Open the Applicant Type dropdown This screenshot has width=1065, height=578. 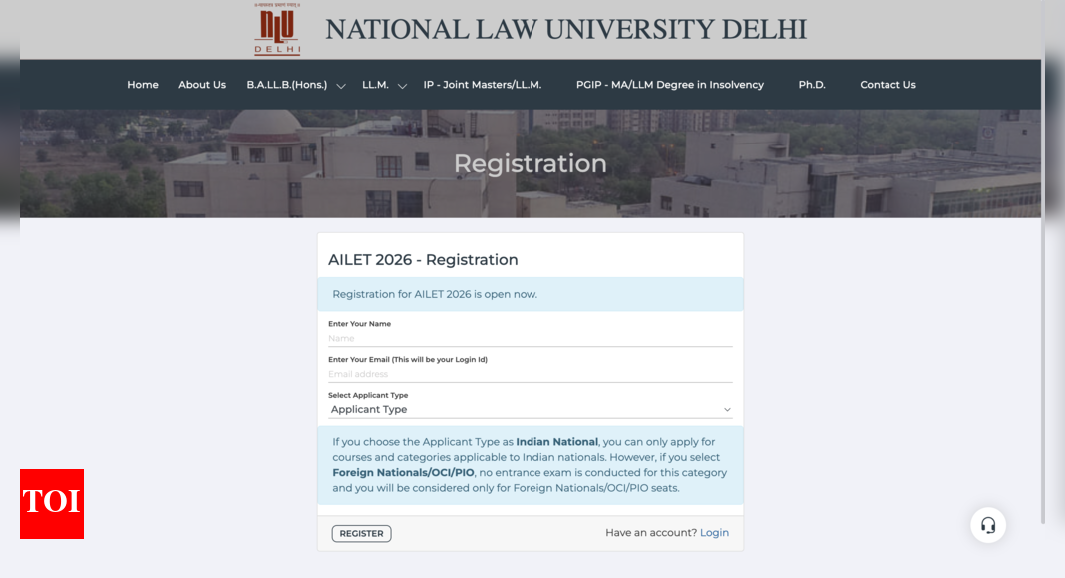530,409
